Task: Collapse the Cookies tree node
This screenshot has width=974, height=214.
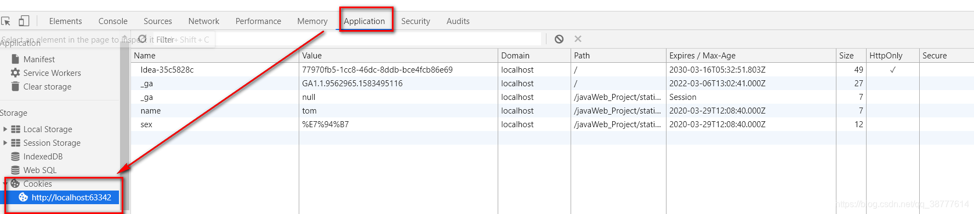Action: coord(5,184)
